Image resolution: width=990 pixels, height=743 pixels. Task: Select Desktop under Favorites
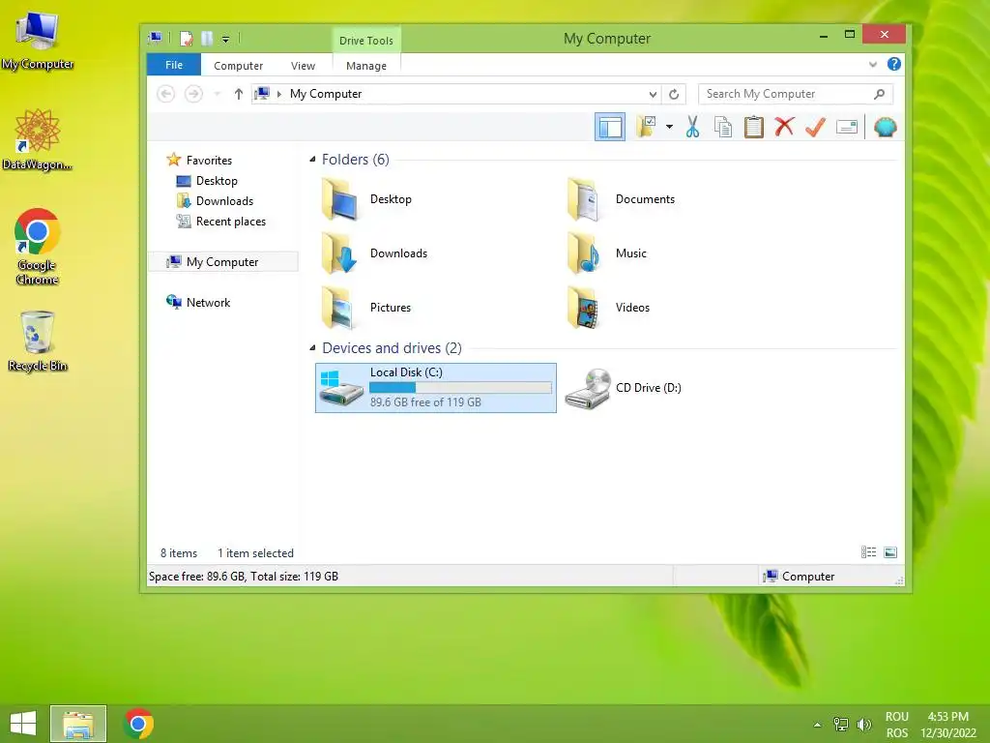coord(217,181)
